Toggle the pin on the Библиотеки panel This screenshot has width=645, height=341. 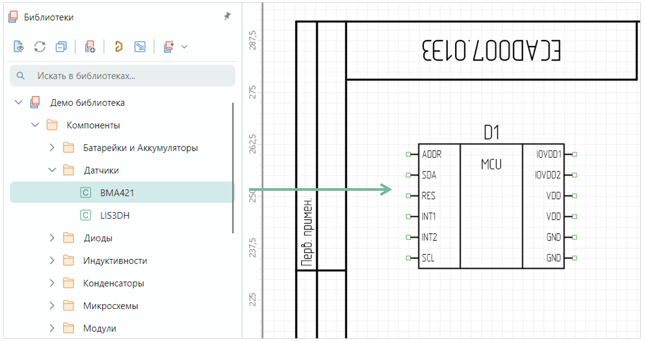[227, 17]
